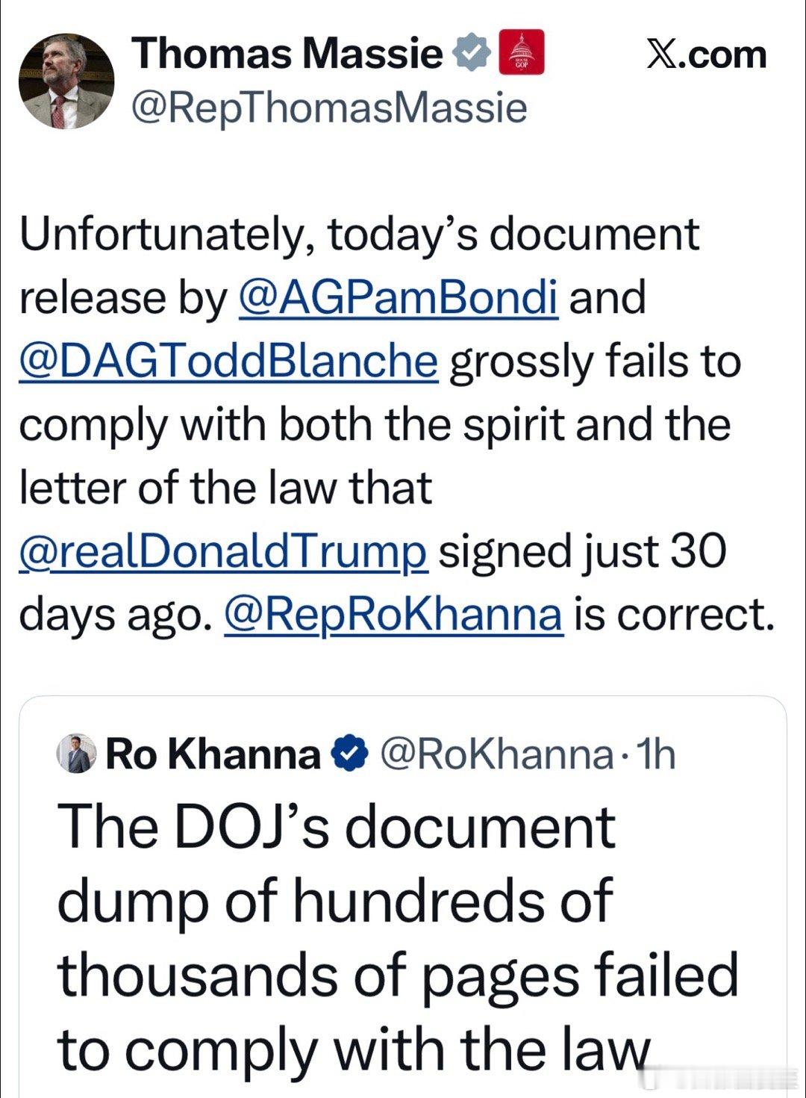Visit the @realDonaldTrump mention link
Viewport: 806px width, 1098px height.
point(223,552)
